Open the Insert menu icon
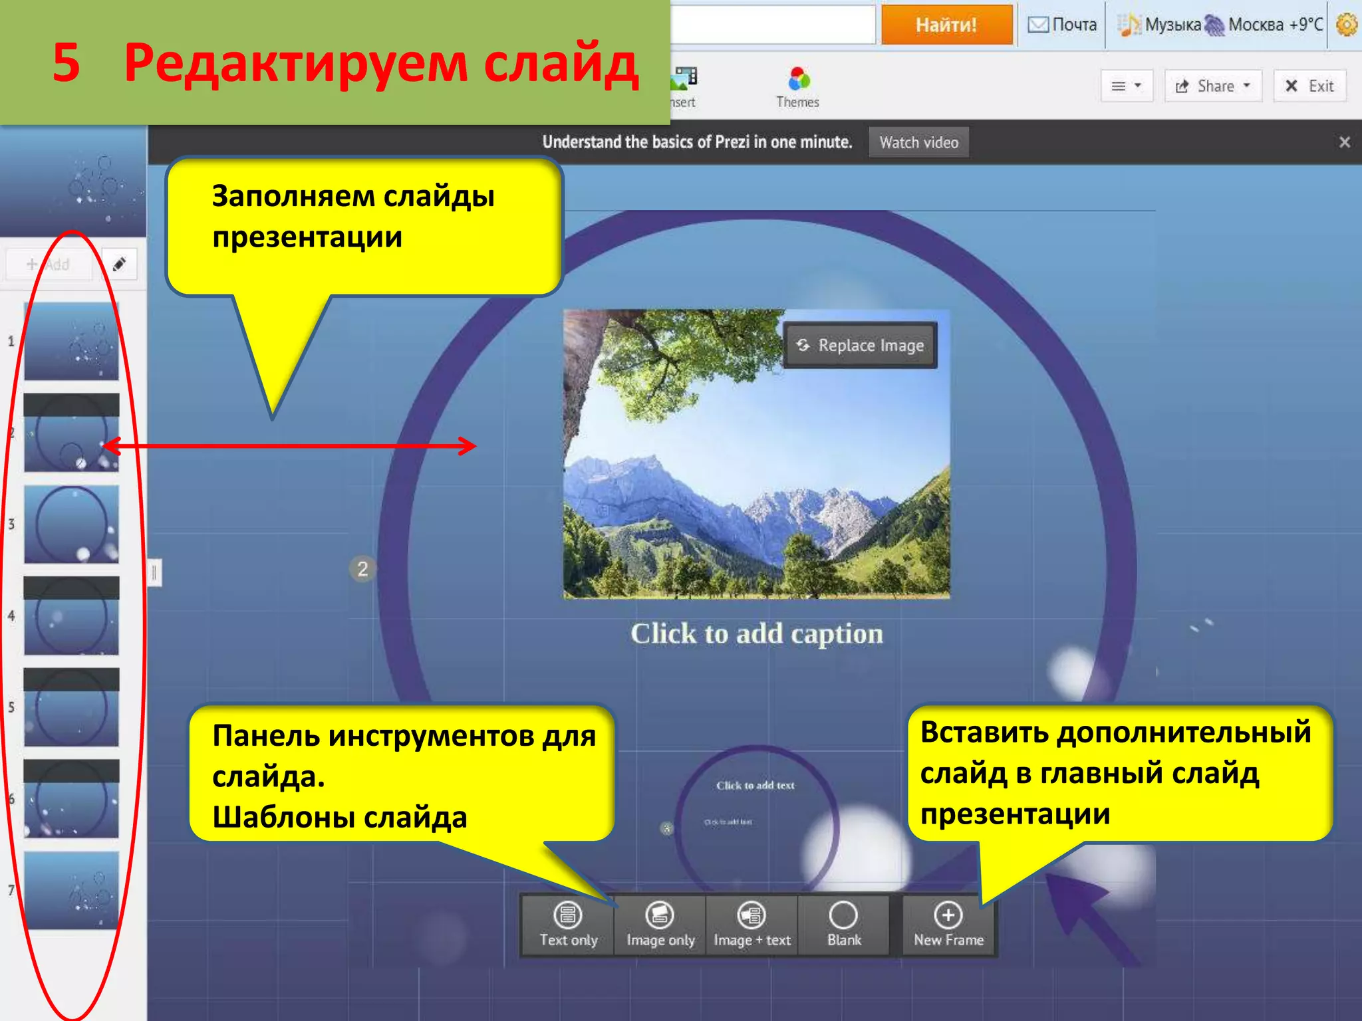Image resolution: width=1362 pixels, height=1021 pixels. pos(683,87)
